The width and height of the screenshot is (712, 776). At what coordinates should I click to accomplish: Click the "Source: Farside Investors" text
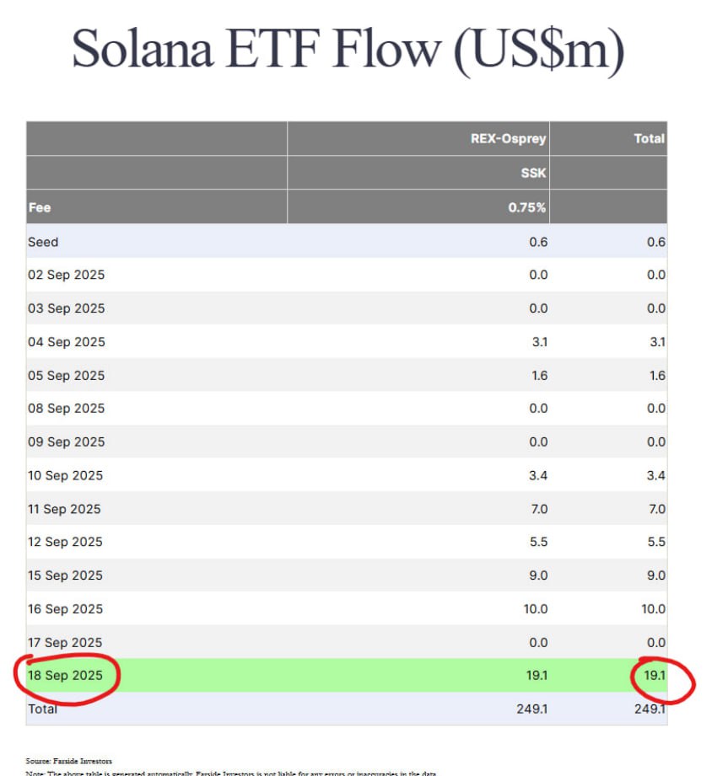pyautogui.click(x=68, y=761)
